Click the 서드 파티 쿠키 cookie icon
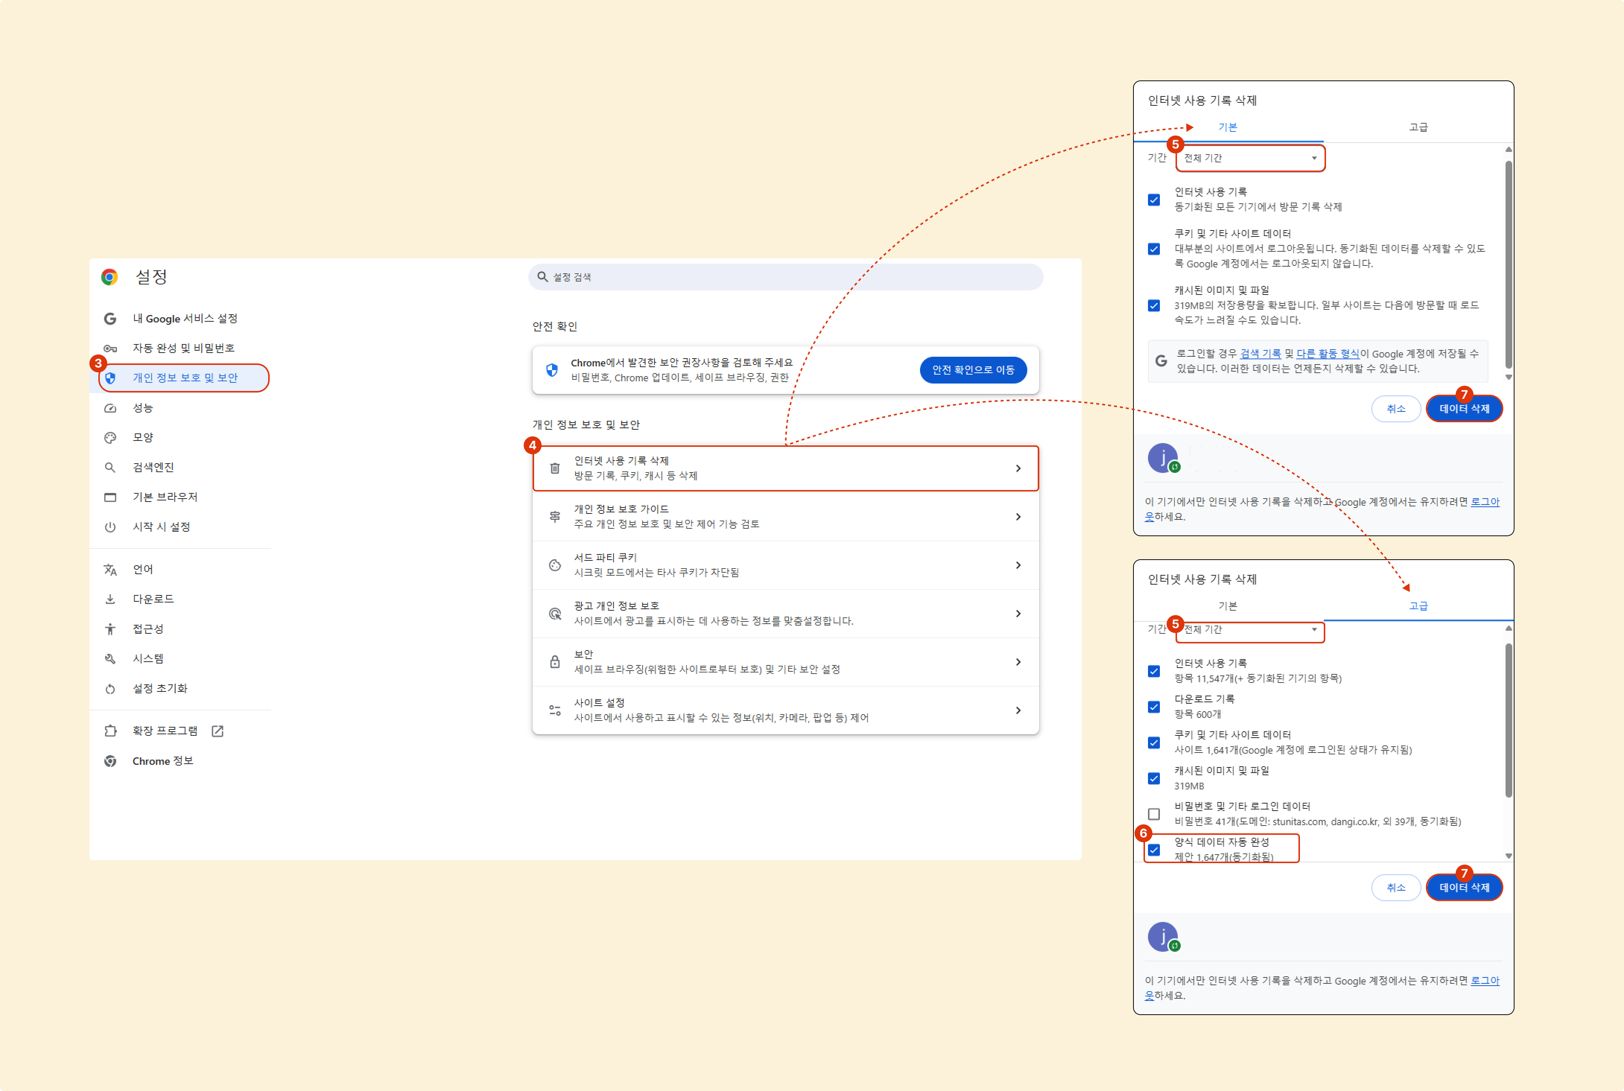1624x1091 pixels. pyautogui.click(x=555, y=565)
